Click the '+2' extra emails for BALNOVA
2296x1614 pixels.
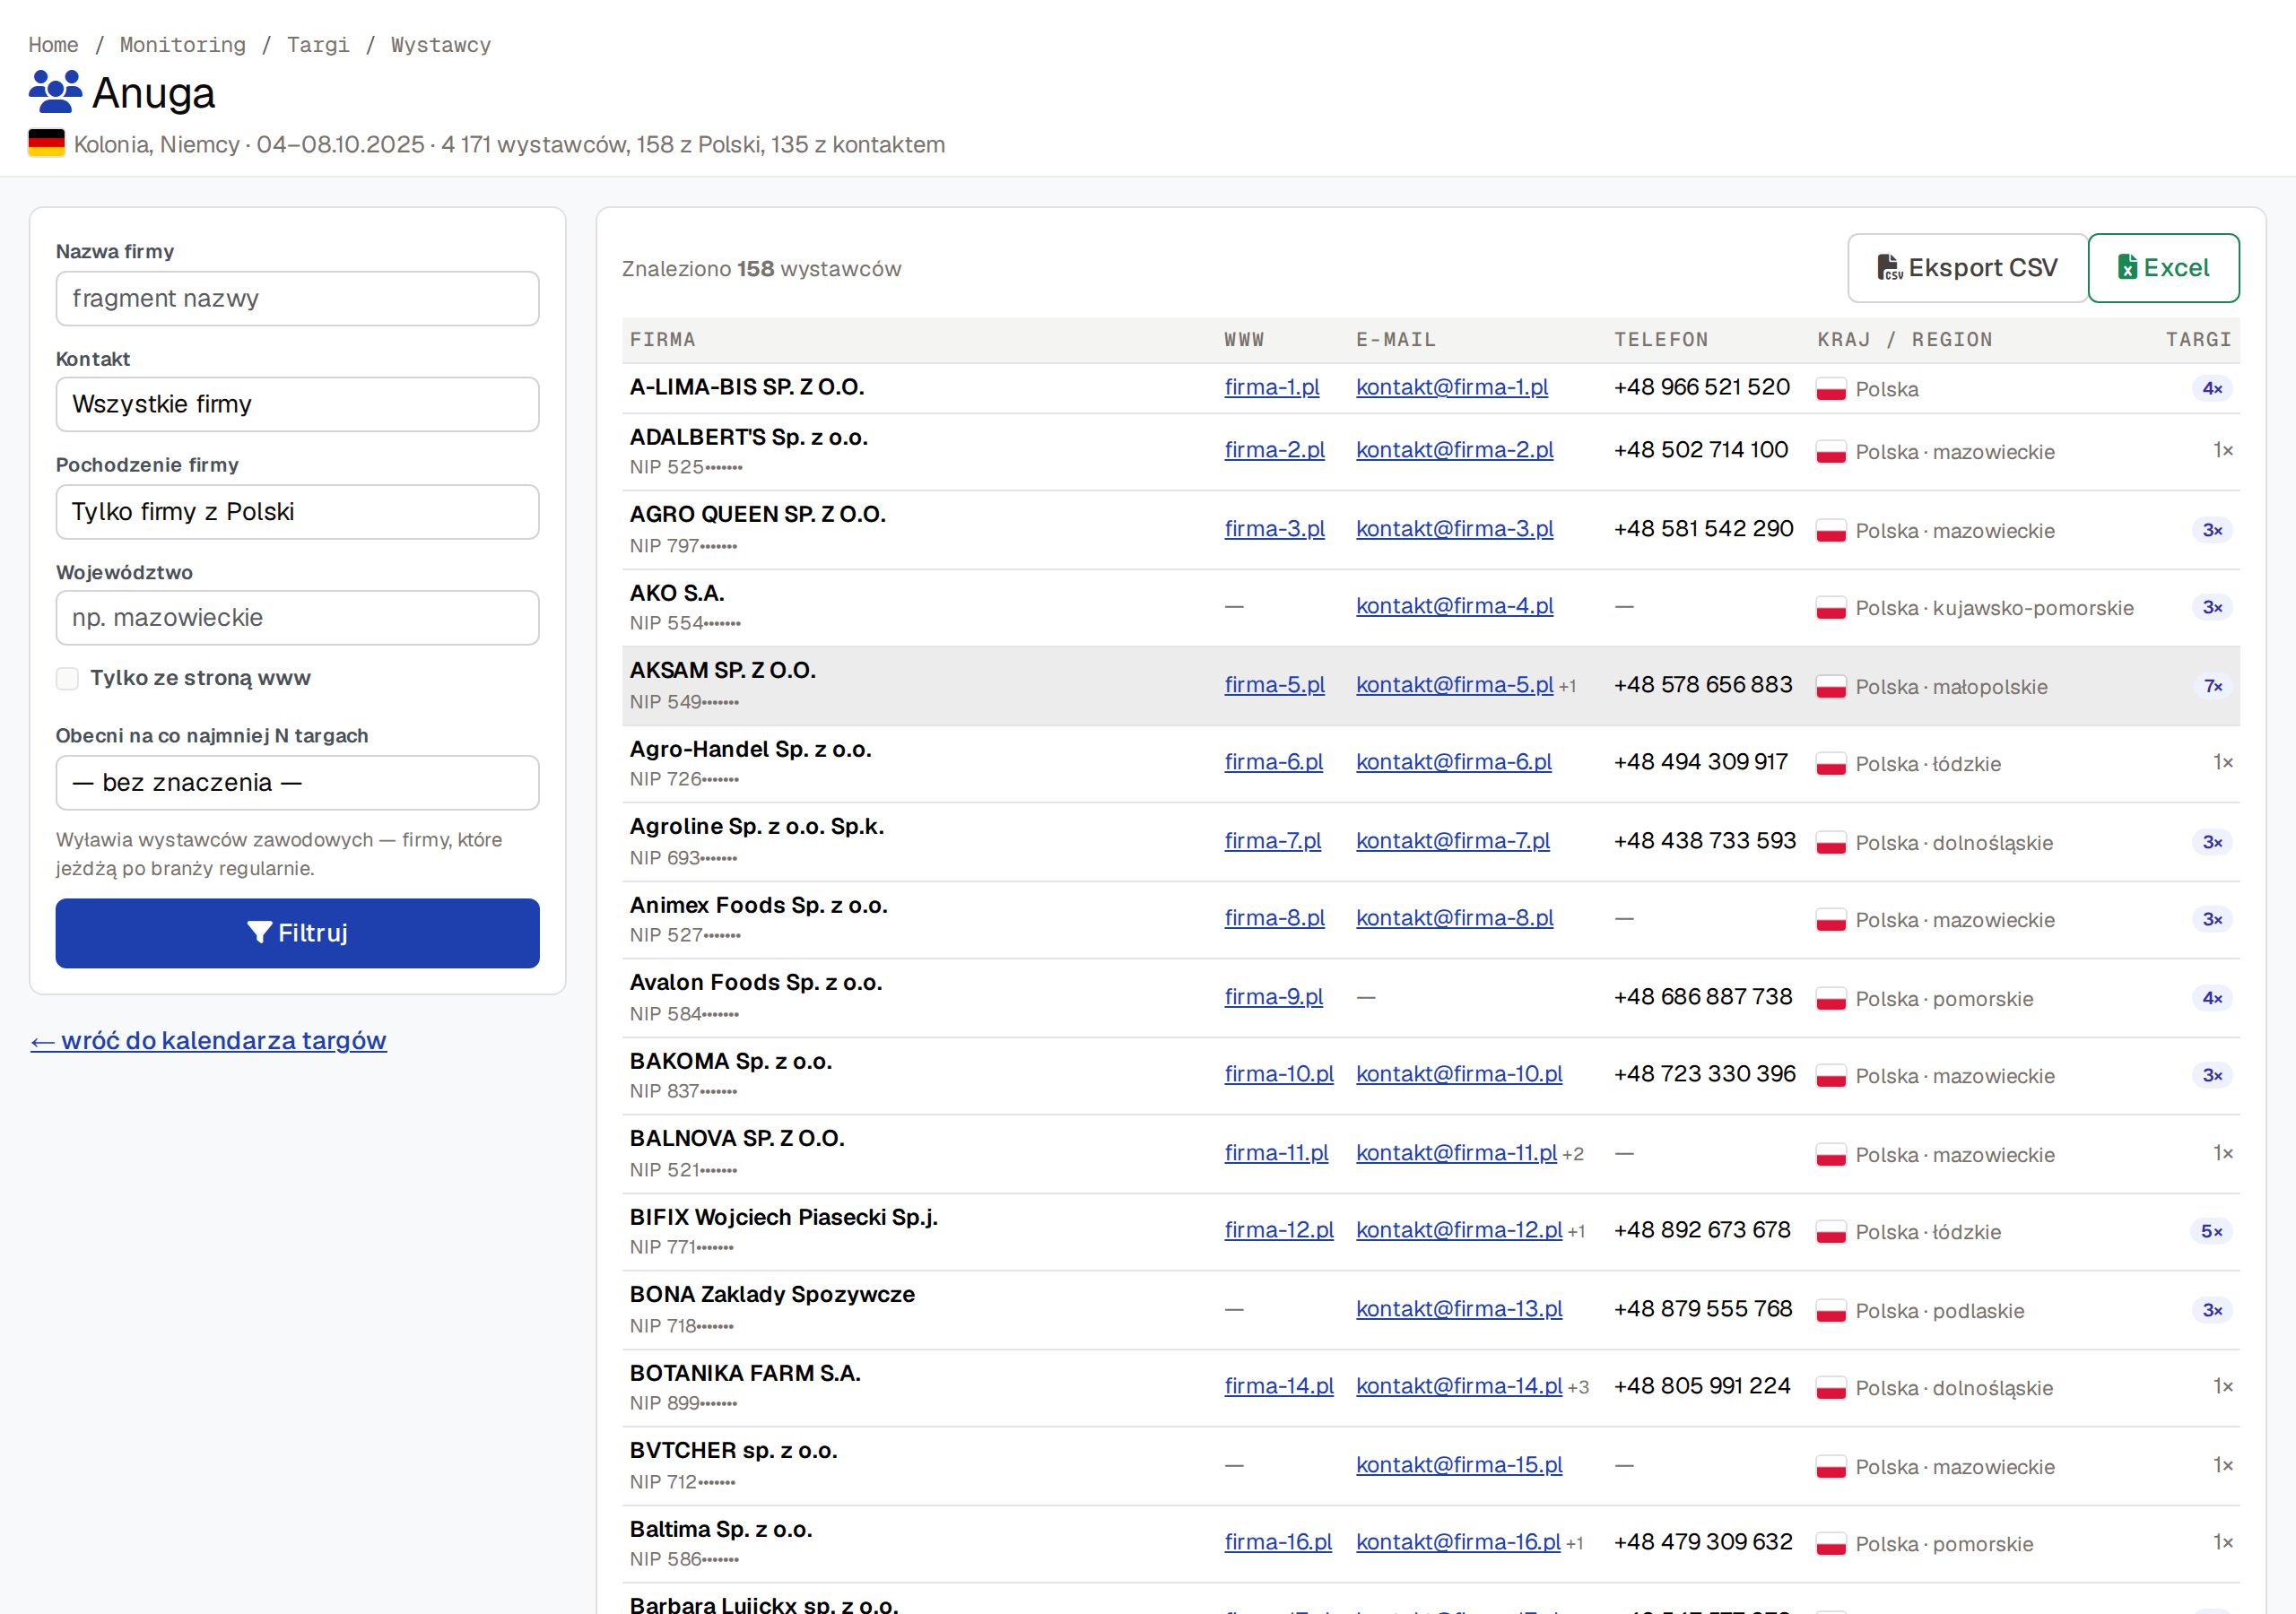1572,1155
